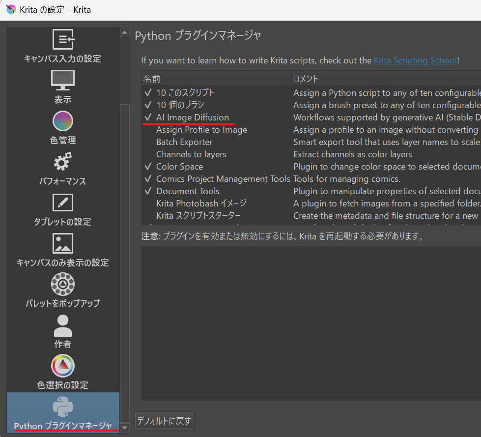Click the Krita logo in title bar
Screen dimensions: 481x437
click(x=11, y=9)
